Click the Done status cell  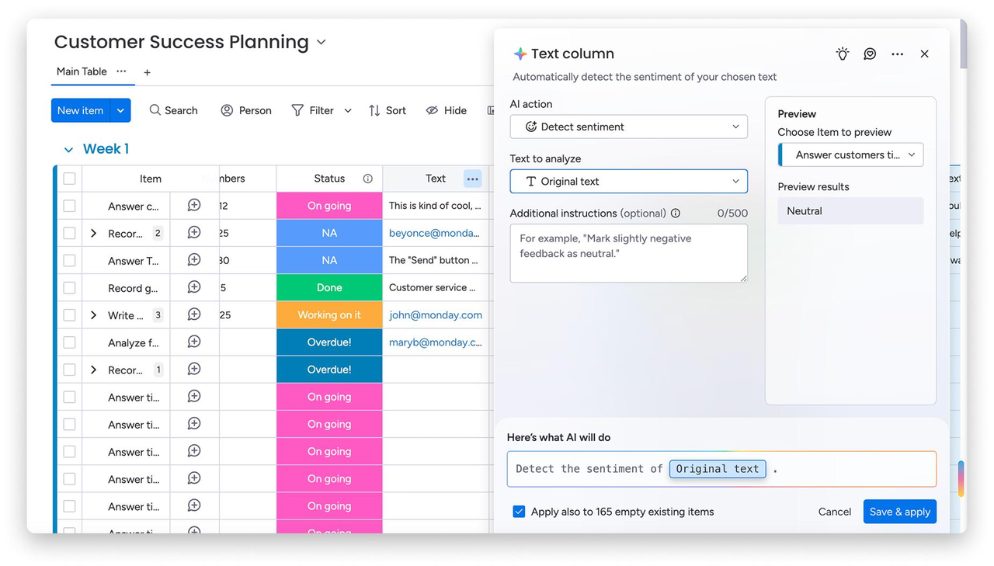[329, 287]
